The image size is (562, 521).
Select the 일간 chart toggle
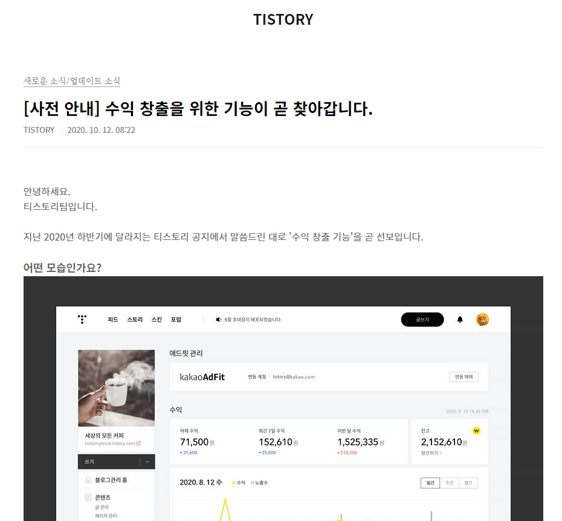[430, 483]
